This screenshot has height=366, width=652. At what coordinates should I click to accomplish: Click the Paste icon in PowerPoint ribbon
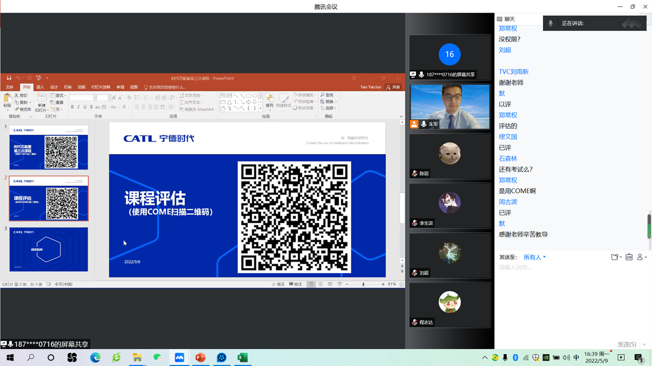click(7, 98)
